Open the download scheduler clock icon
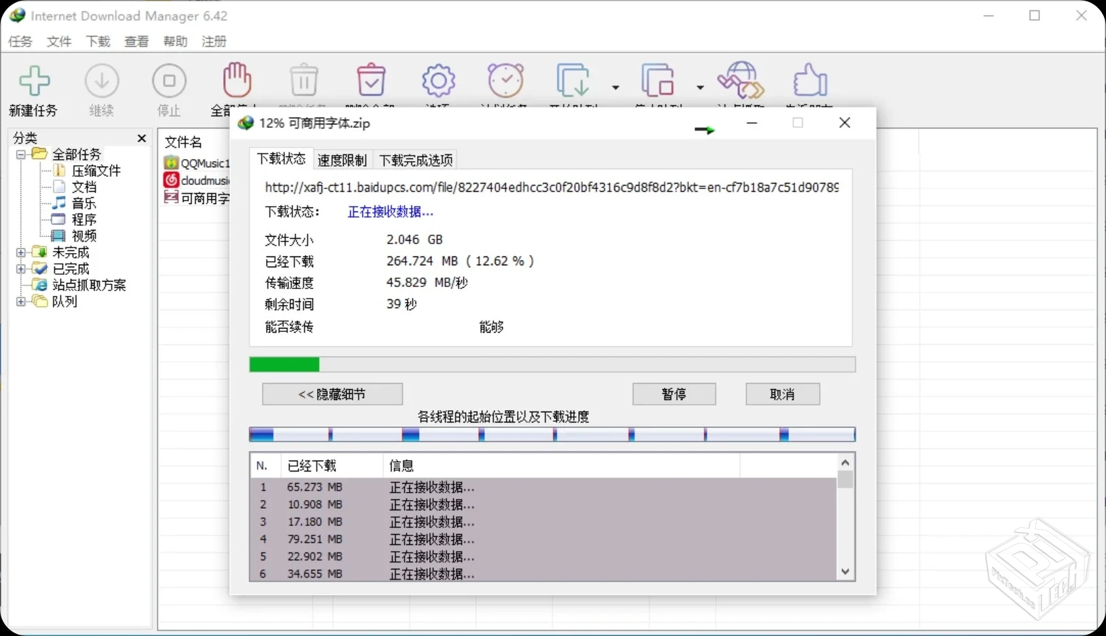The image size is (1106, 636). pyautogui.click(x=506, y=80)
